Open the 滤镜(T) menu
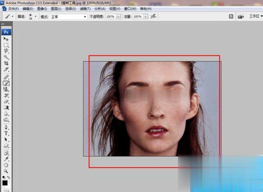263x192 pixels. pyautogui.click(x=85, y=8)
